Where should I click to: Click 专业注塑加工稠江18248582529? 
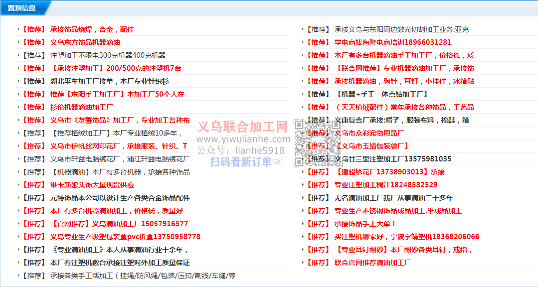click(386, 185)
